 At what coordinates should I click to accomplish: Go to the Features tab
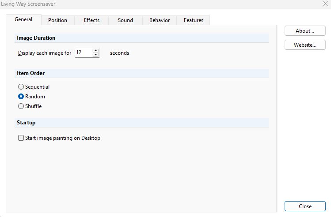[x=194, y=20]
